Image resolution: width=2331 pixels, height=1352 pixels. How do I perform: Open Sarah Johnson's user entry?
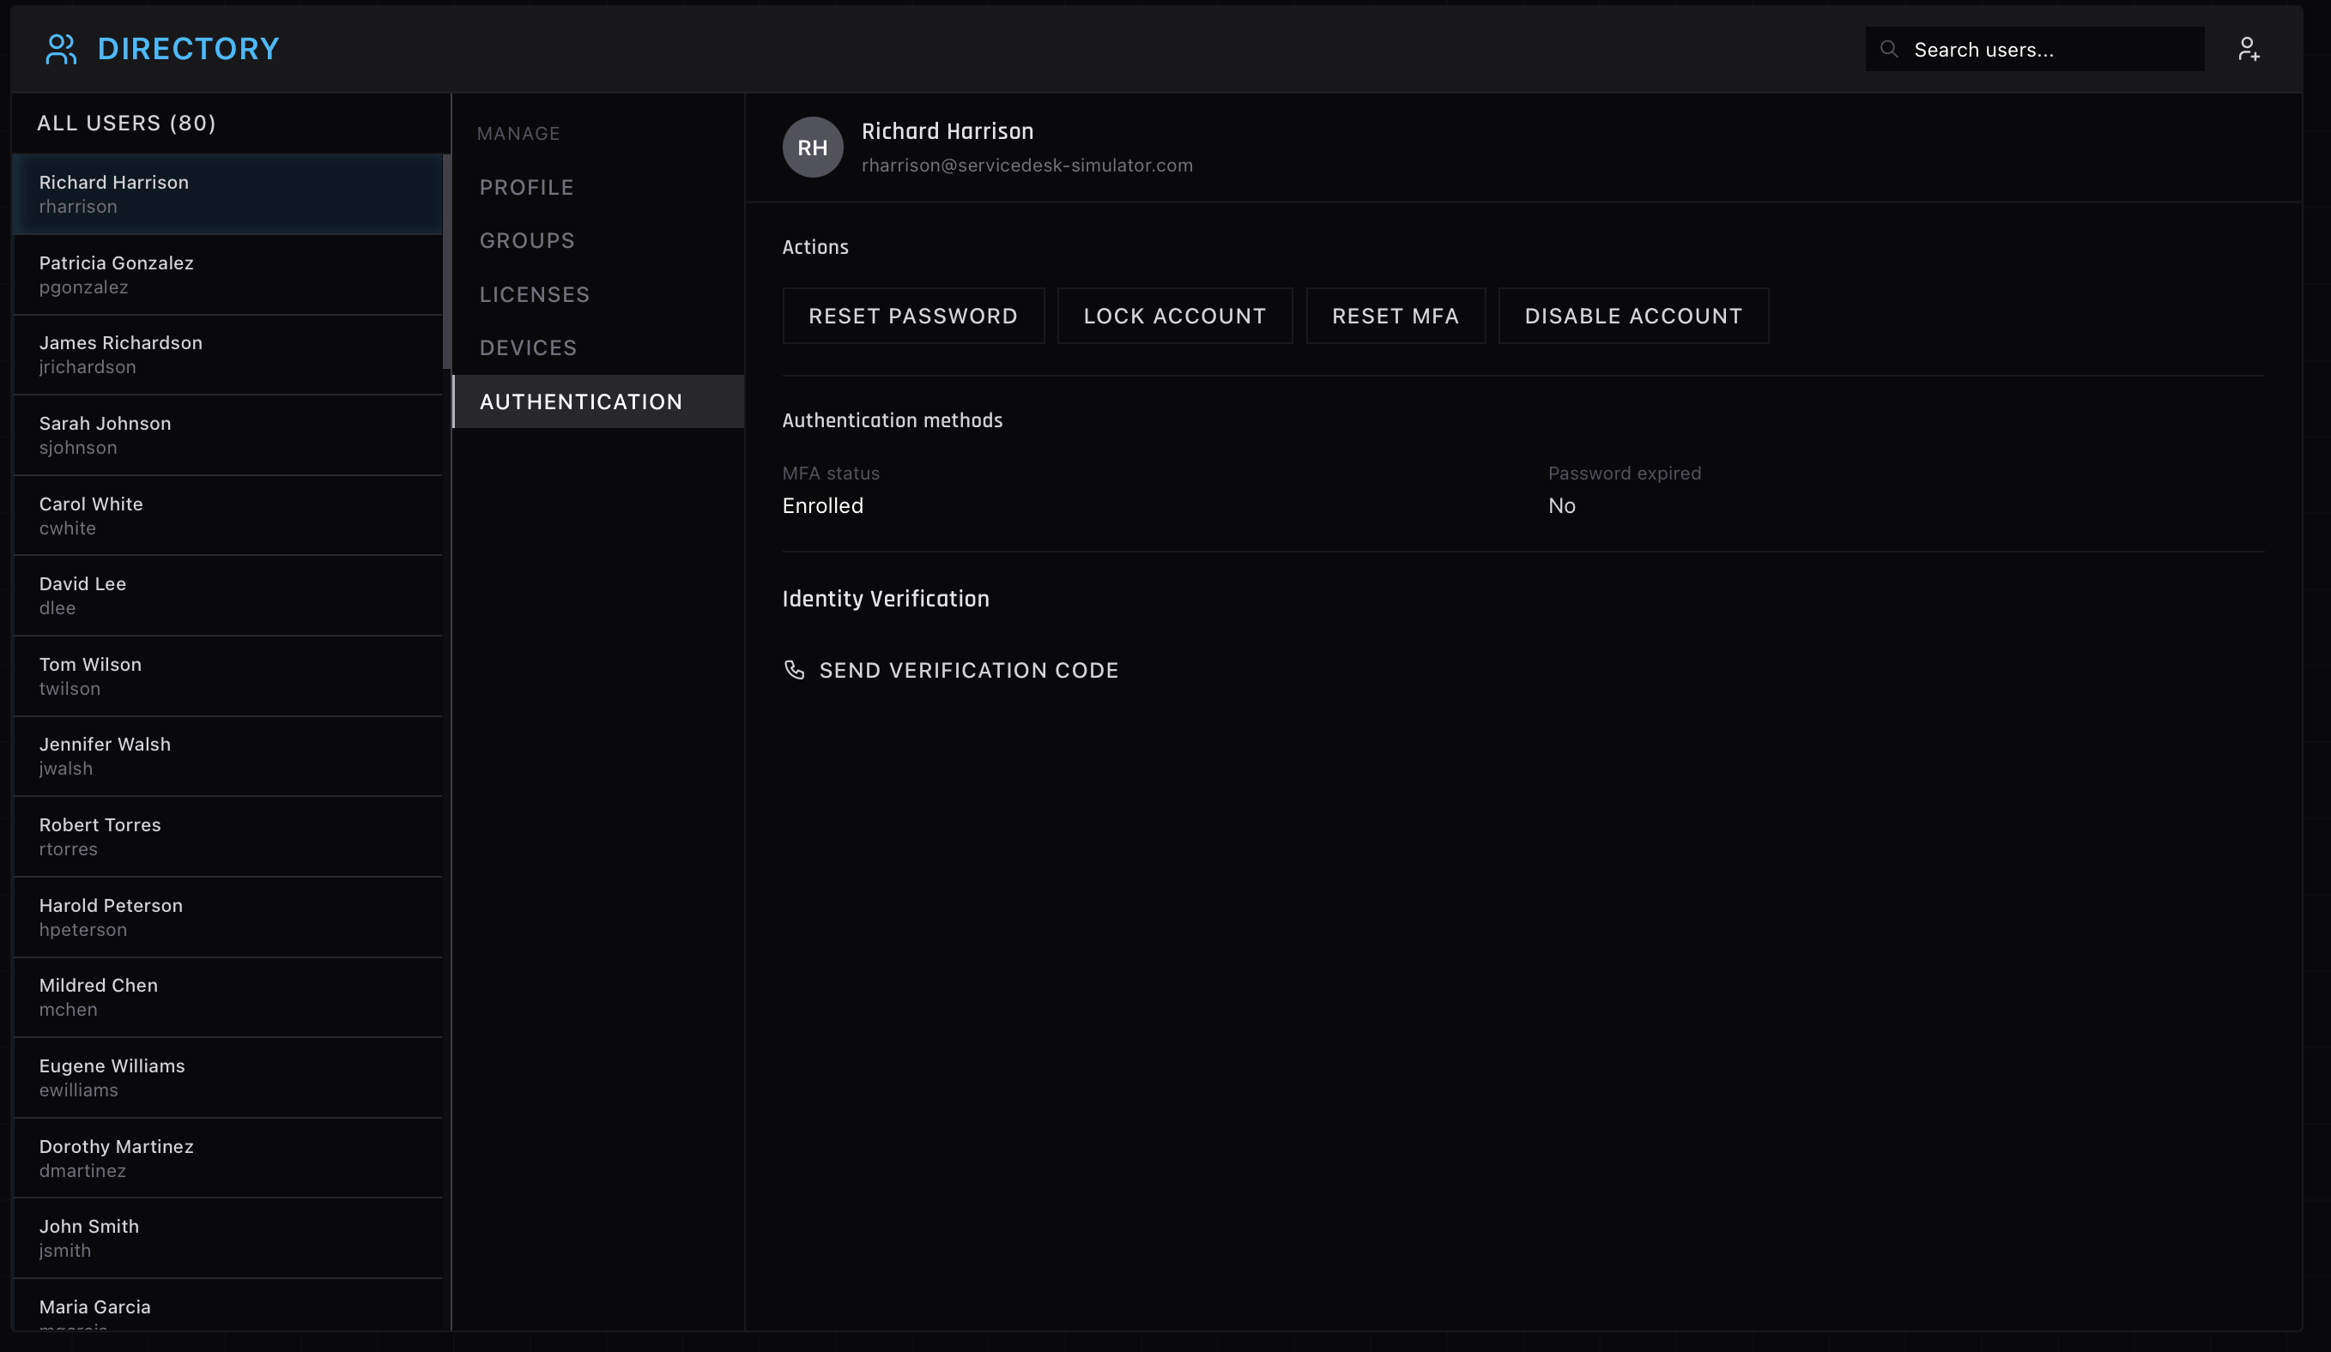coord(227,436)
